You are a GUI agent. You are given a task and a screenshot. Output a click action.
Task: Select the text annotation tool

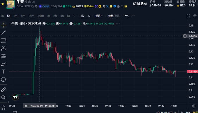(x=3, y=71)
